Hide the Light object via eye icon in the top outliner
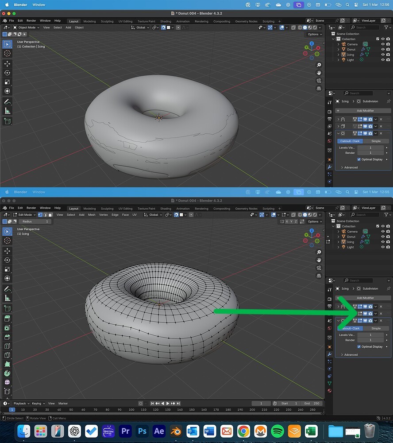This screenshot has width=393, height=443. (x=383, y=60)
